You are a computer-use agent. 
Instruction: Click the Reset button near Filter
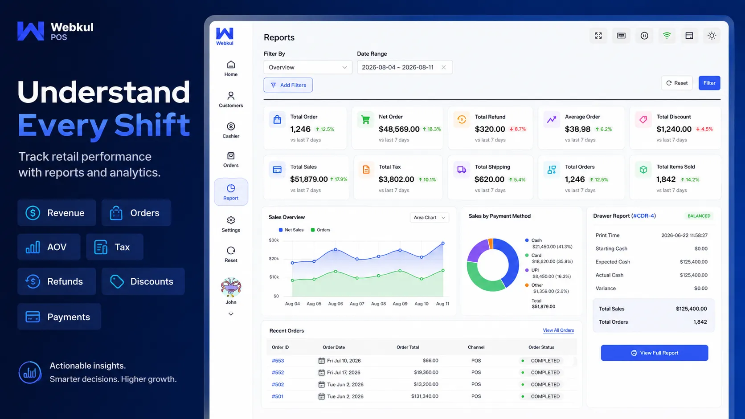(677, 83)
